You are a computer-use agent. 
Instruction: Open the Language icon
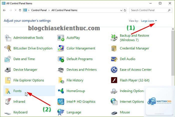(x=61, y=112)
